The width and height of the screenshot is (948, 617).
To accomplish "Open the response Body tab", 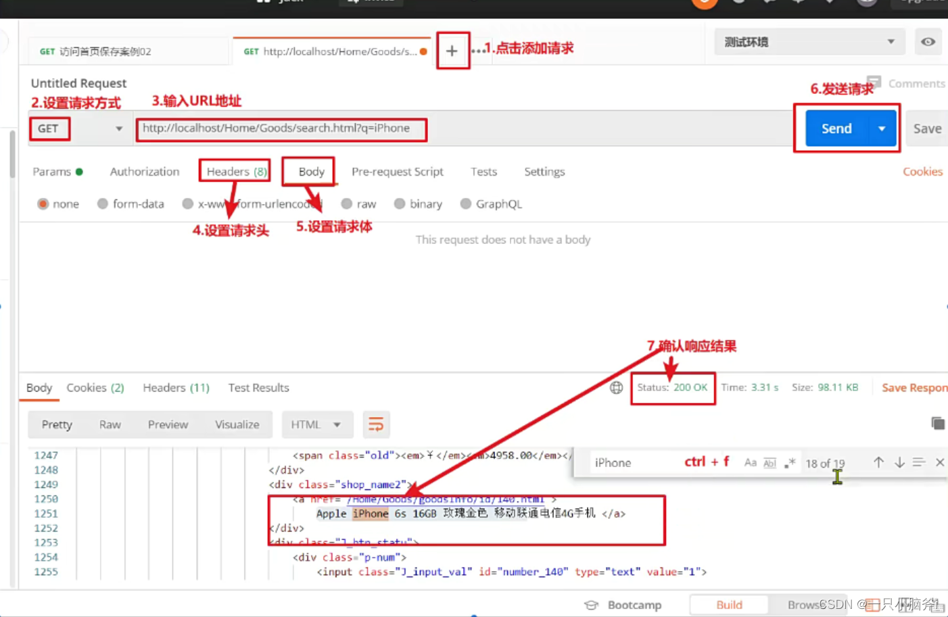I will click(39, 387).
